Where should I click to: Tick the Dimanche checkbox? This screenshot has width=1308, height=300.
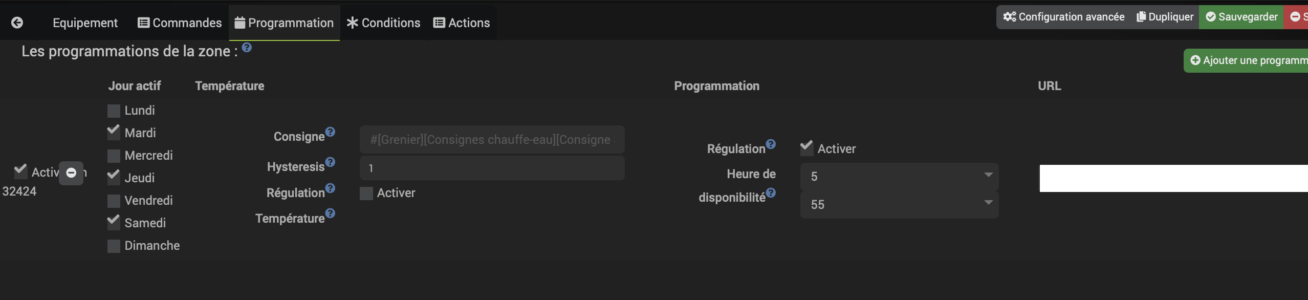[x=114, y=246]
